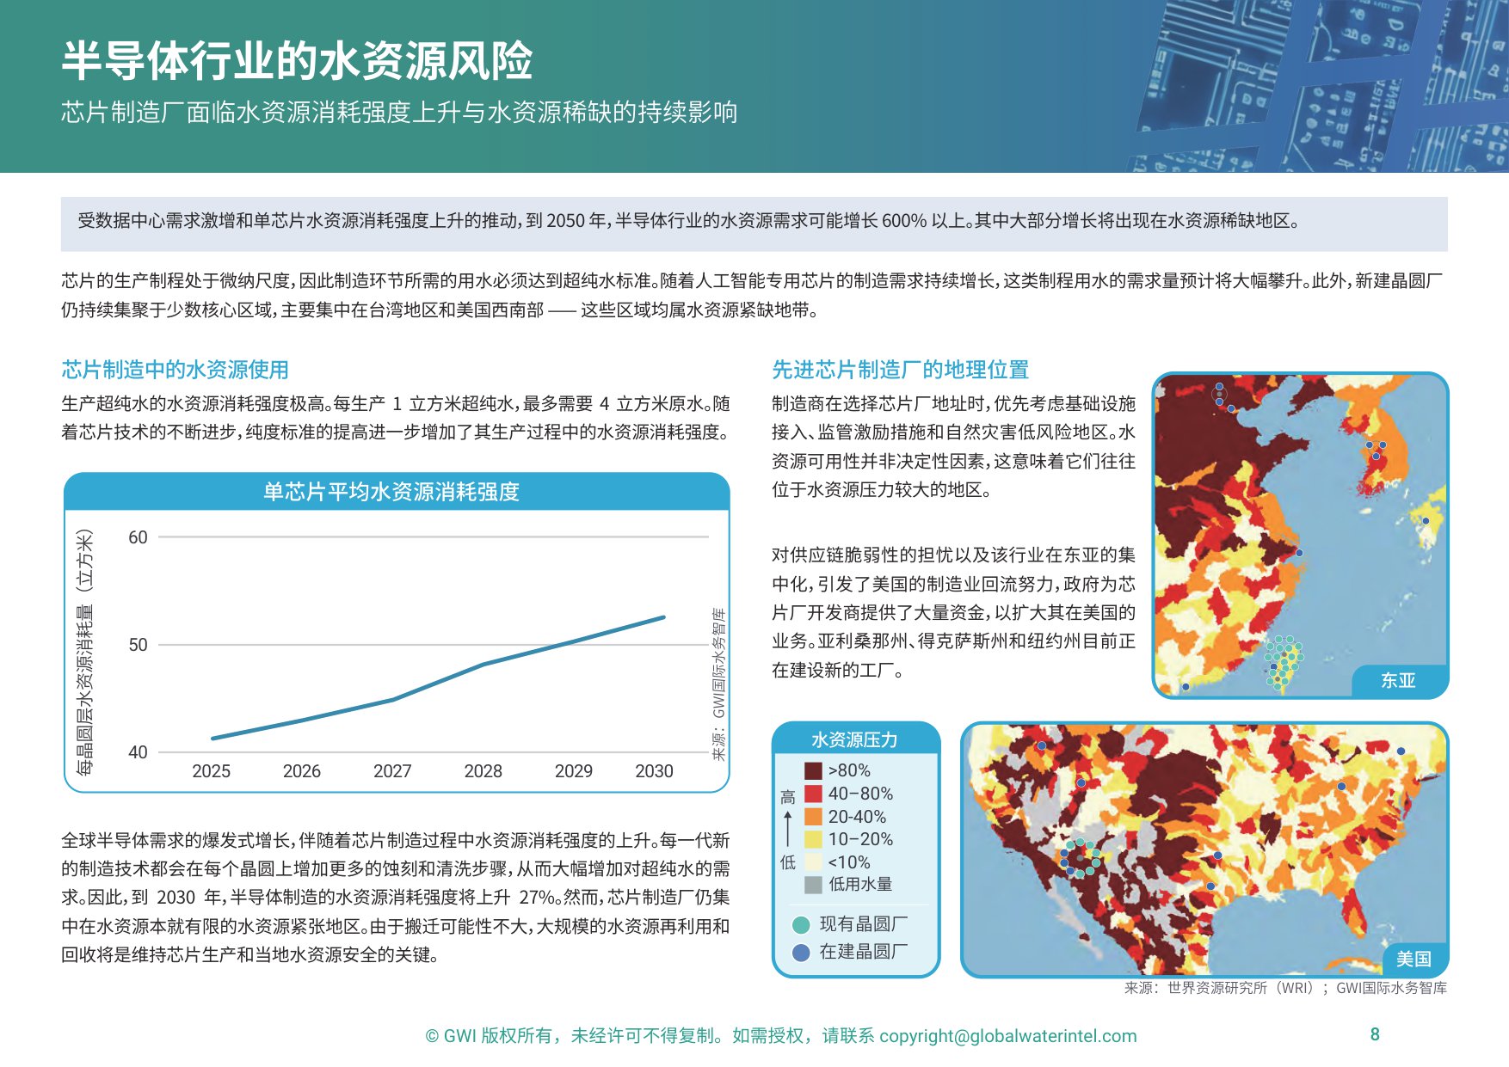This screenshot has width=1509, height=1067.
Task: Click the 40–80% water stress legend marker
Action: [x=814, y=795]
